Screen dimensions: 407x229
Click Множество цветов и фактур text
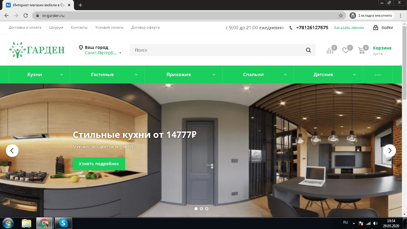click(104, 147)
